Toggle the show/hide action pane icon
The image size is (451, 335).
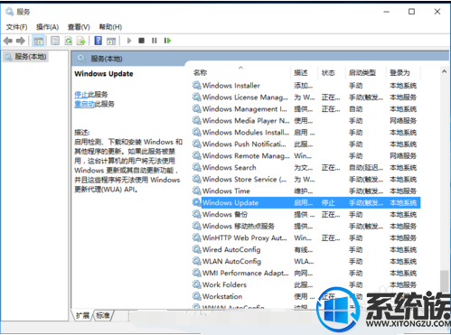(111, 41)
